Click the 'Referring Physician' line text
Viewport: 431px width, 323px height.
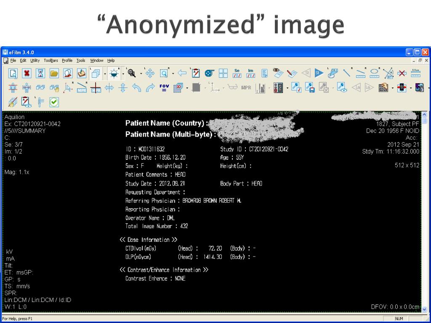pos(184,201)
